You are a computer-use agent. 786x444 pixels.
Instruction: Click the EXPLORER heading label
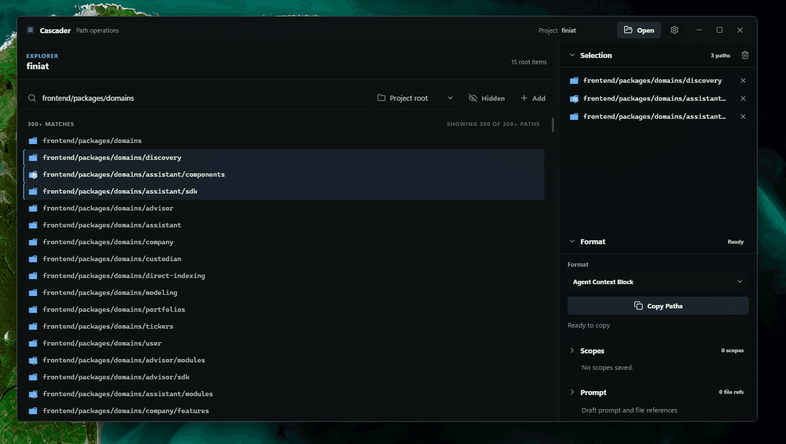point(42,56)
